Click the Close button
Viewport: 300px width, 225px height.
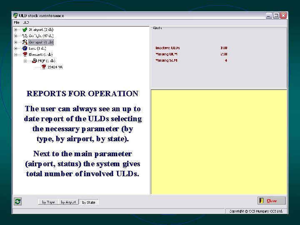point(272,201)
